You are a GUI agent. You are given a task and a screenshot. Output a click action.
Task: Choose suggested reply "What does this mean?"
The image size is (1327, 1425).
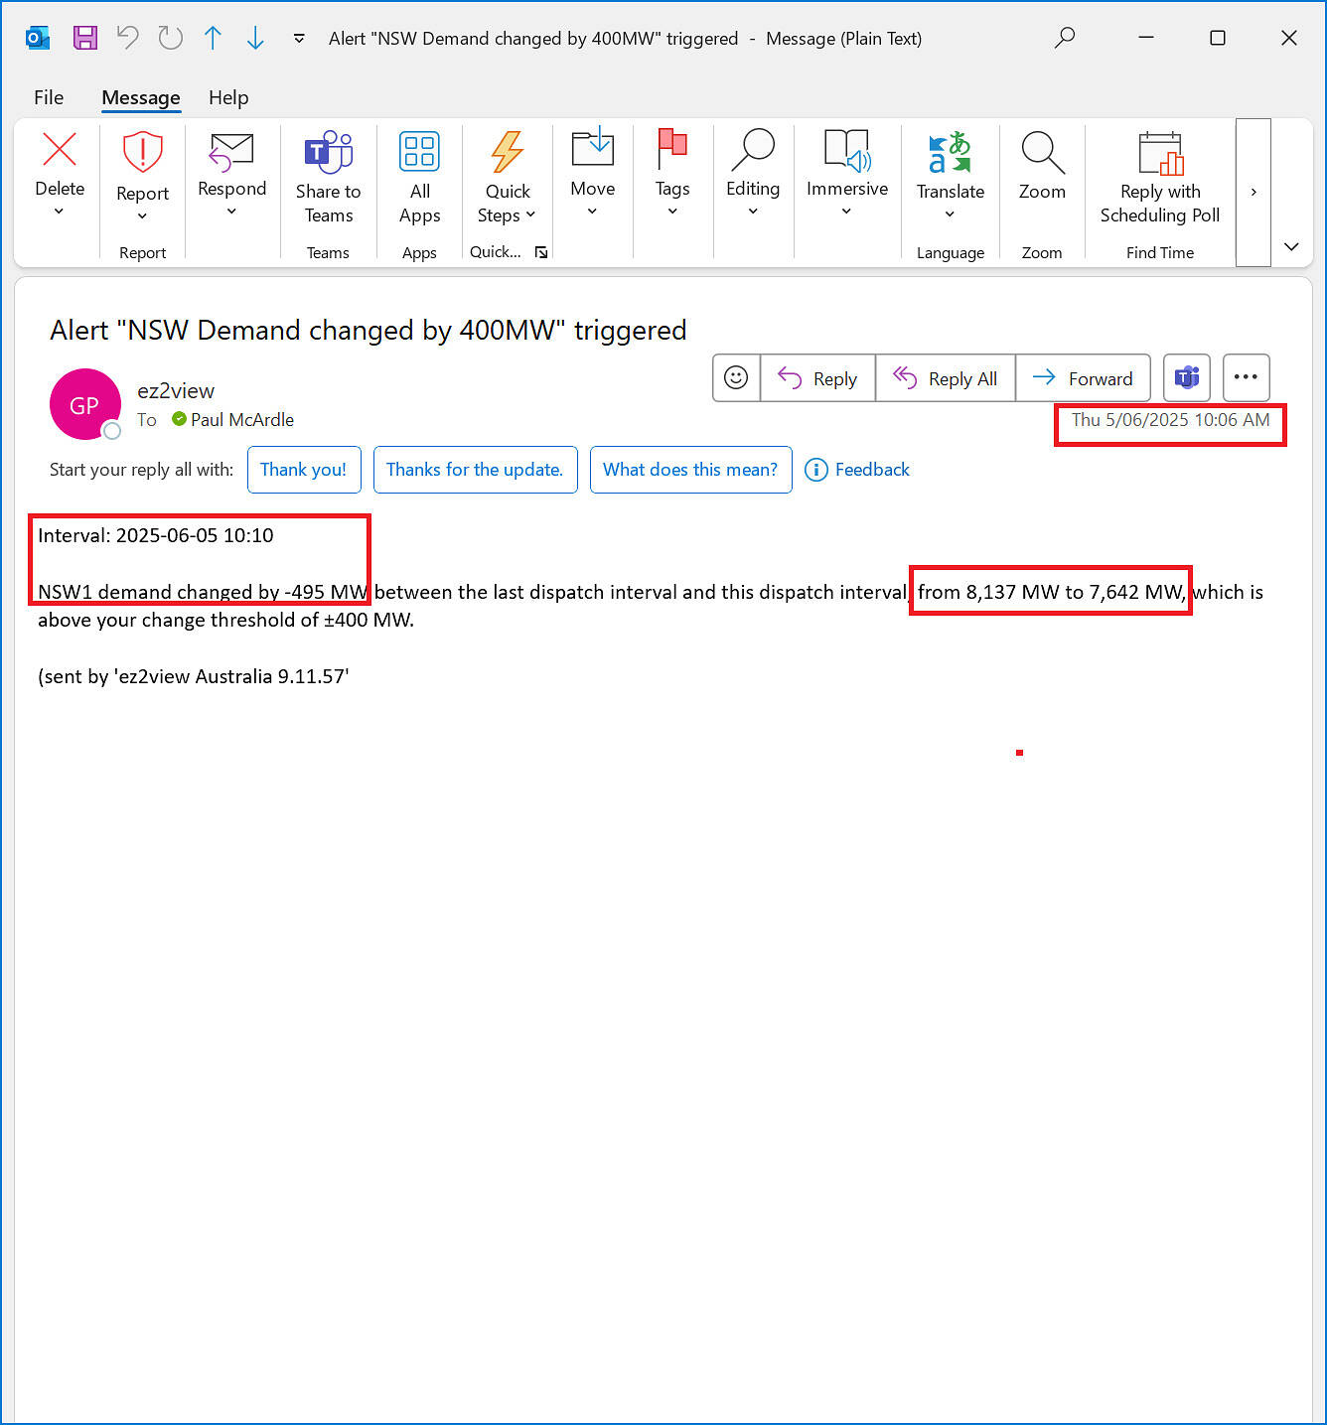click(690, 470)
